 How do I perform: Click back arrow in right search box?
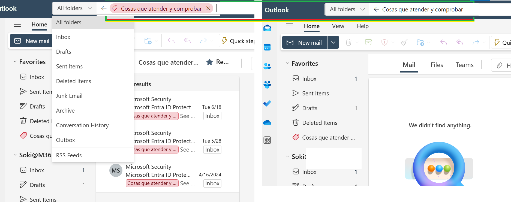pyautogui.click(x=376, y=10)
